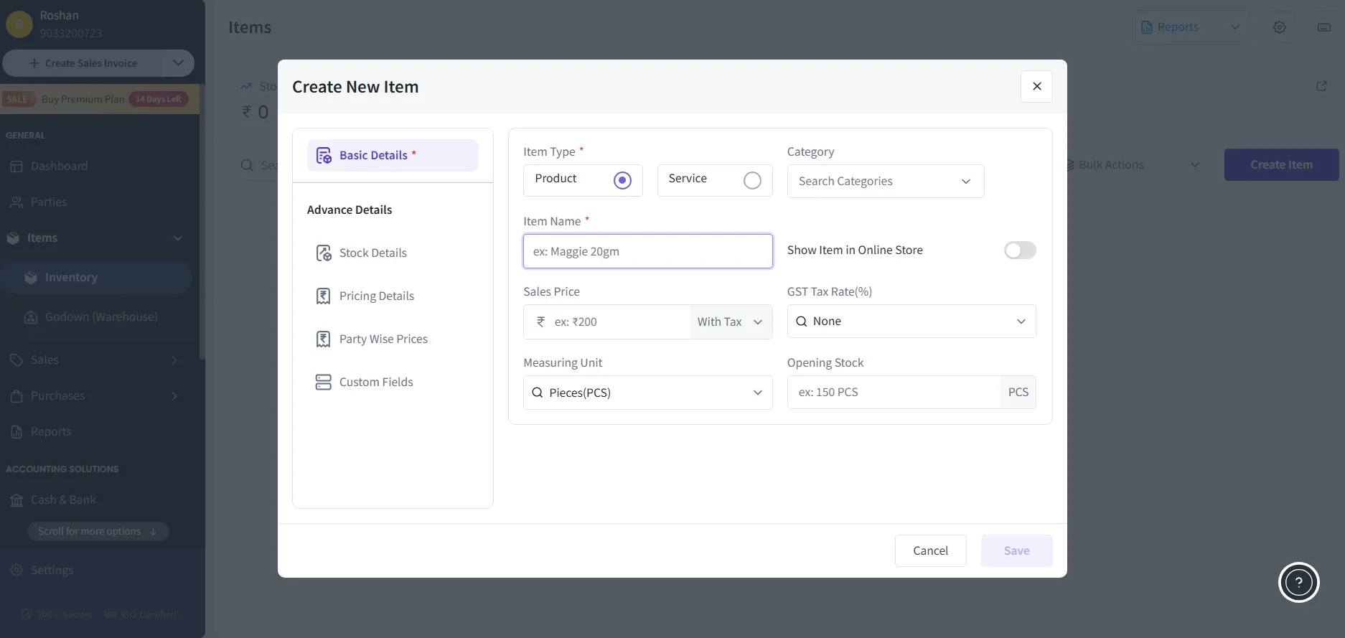Click the Reports sidebar document icon
The width and height of the screenshot is (1345, 638).
(x=17, y=431)
